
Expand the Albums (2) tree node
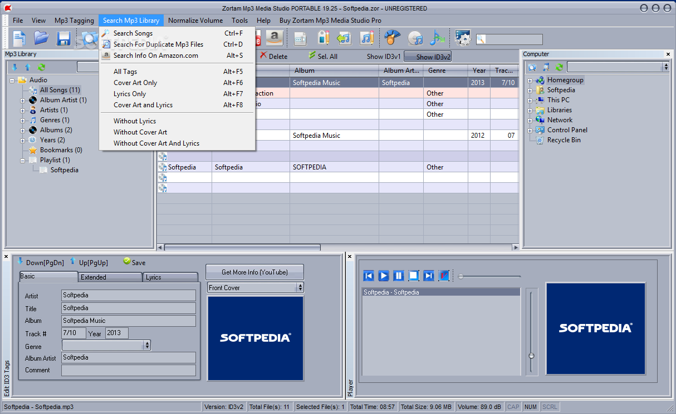point(23,130)
